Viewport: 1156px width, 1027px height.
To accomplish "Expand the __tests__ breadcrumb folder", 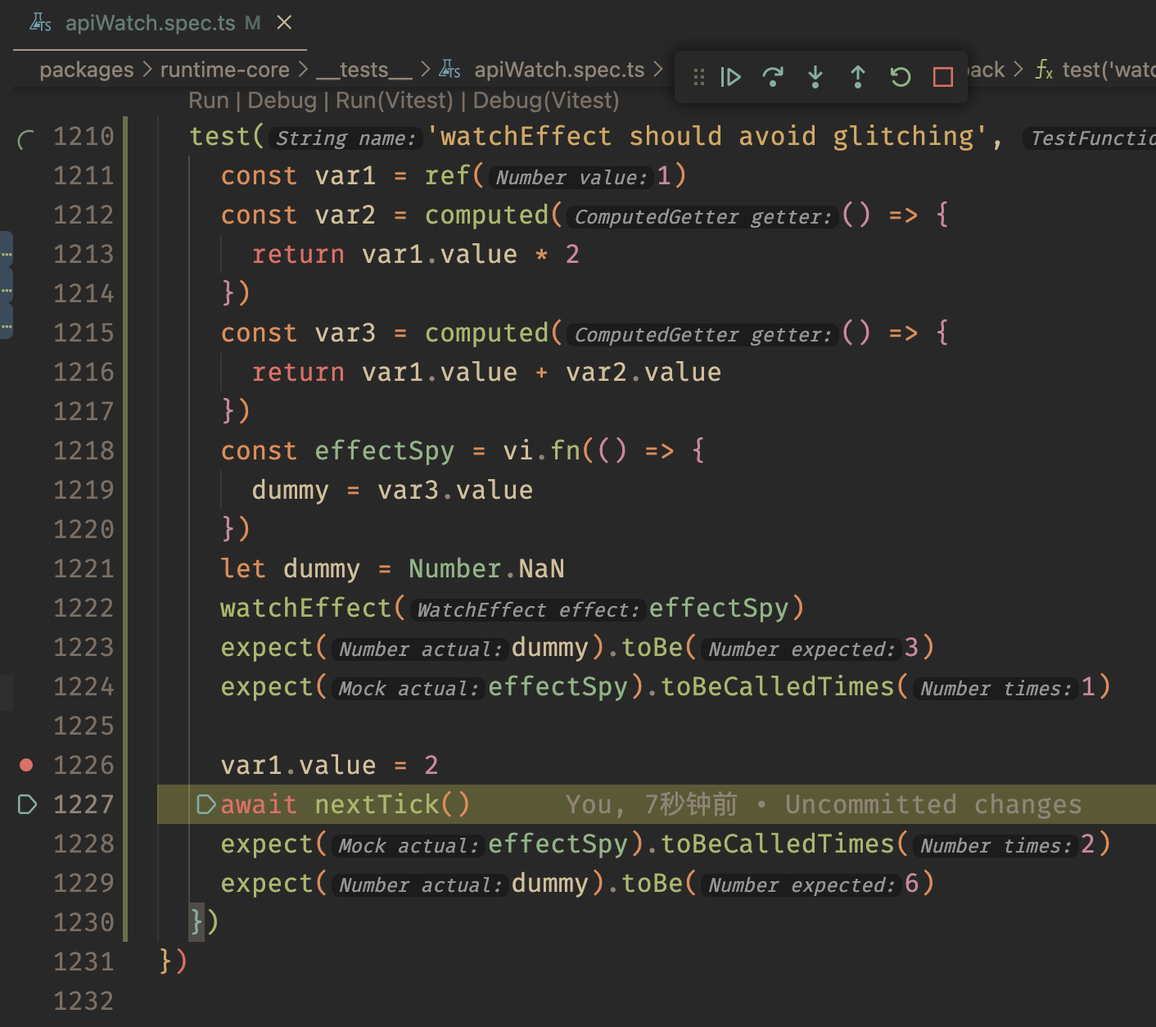I will pyautogui.click(x=364, y=70).
